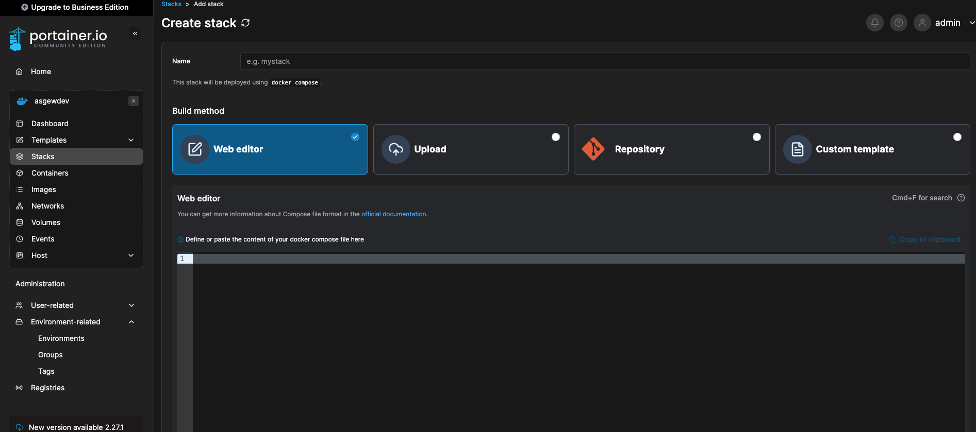Click the refresh icon beside Create stack
The height and width of the screenshot is (432, 976).
tap(245, 23)
